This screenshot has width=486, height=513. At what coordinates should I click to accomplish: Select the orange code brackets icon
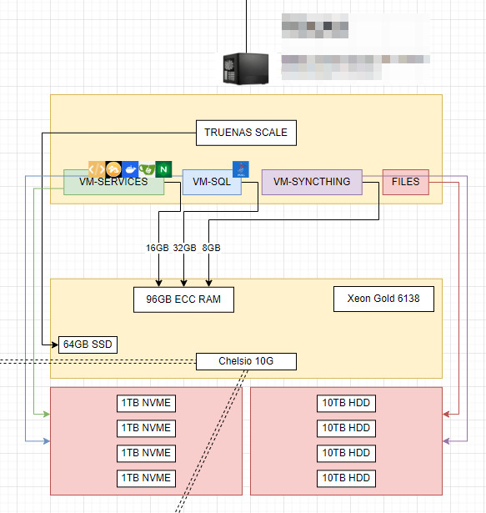[x=97, y=169]
